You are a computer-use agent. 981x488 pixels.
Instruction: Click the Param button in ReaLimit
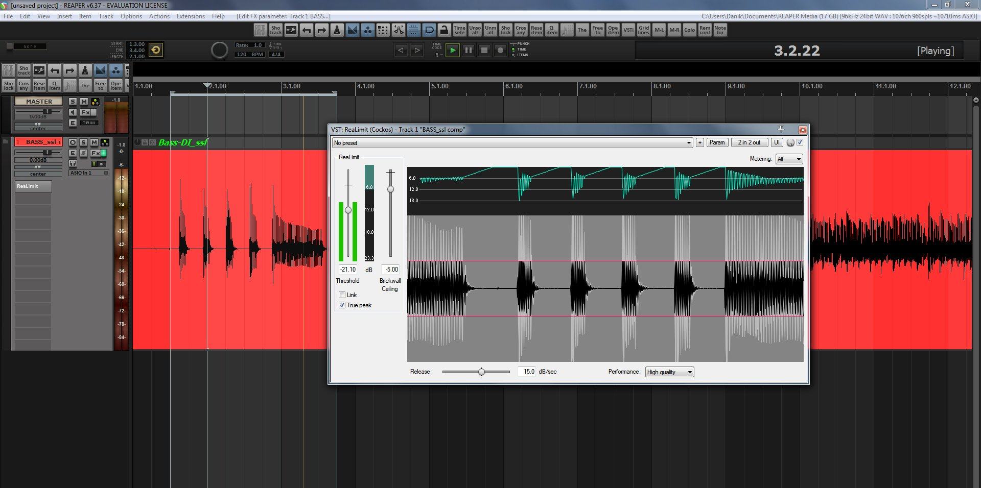point(717,143)
